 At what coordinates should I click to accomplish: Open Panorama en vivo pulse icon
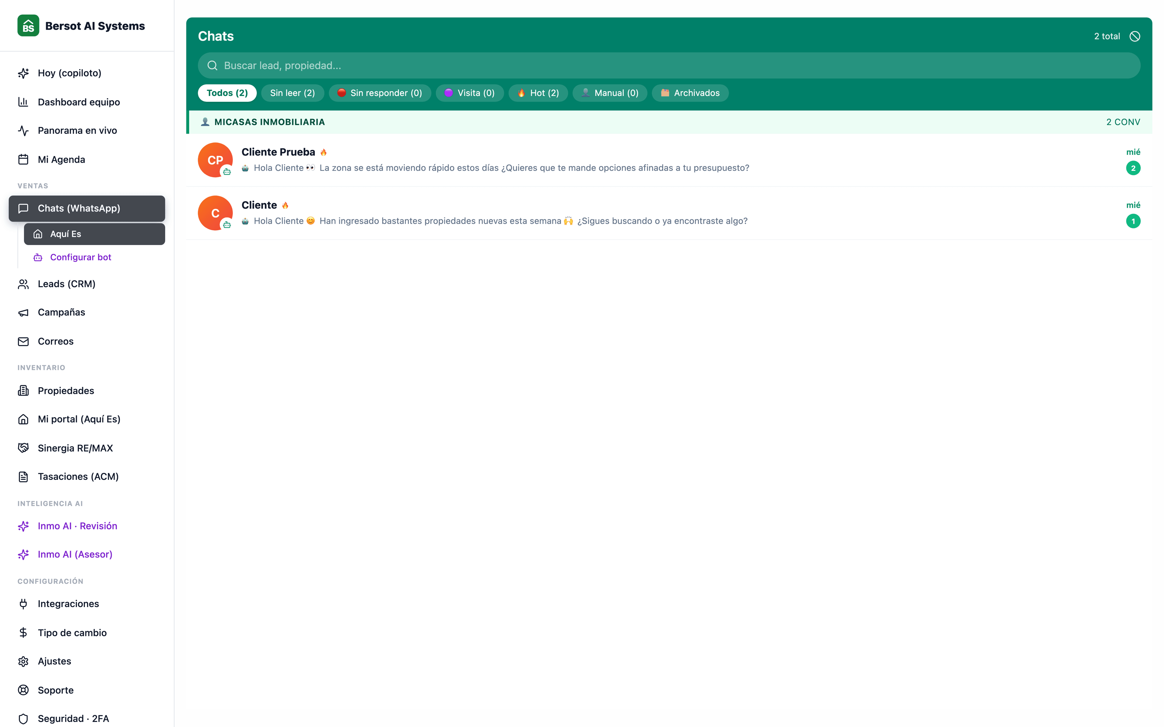[x=23, y=131]
